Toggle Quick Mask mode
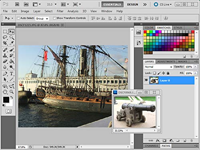 pos(8,111)
